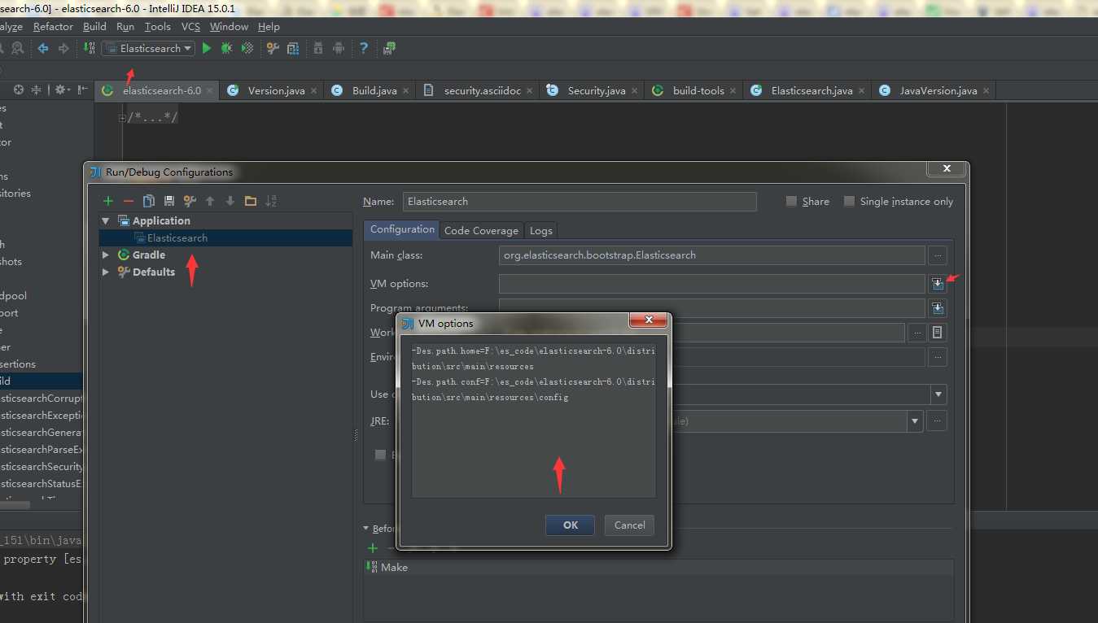Expand the Gradle tree node
This screenshot has width=1098, height=623.
point(106,255)
